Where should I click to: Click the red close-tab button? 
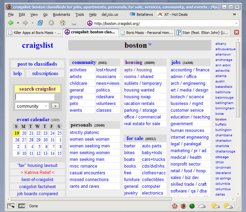click(x=237, y=32)
